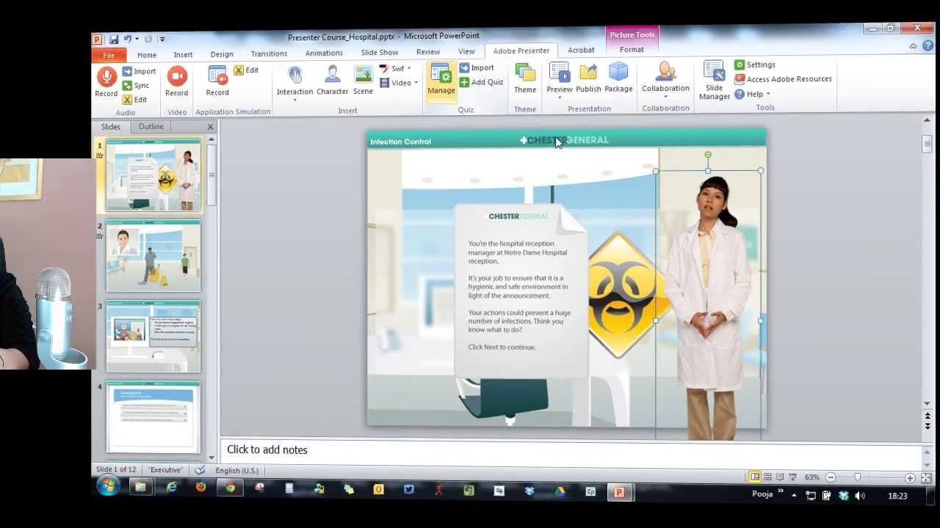This screenshot has width=940, height=528.
Task: Adjust the zoom slider handle
Action: [857, 478]
